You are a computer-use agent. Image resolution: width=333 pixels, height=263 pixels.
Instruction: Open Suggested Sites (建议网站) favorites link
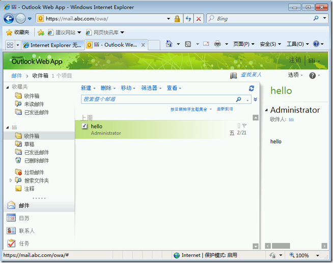click(x=64, y=32)
